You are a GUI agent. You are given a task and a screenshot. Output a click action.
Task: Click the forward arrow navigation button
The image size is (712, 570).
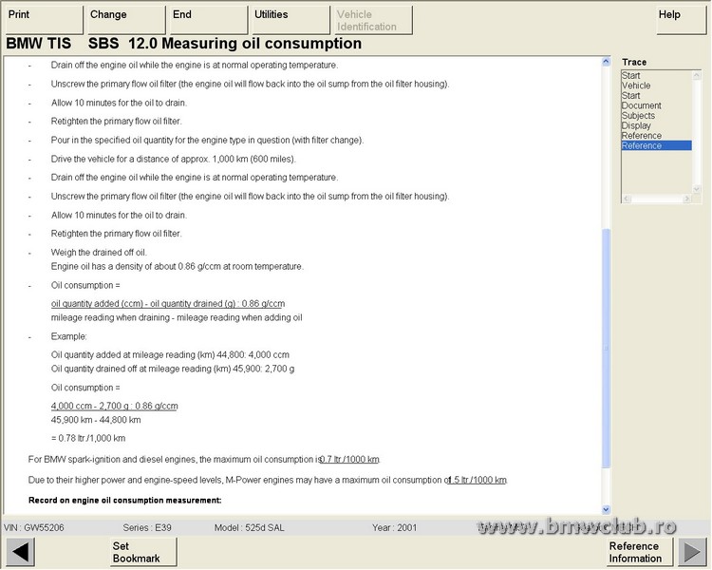(x=690, y=552)
